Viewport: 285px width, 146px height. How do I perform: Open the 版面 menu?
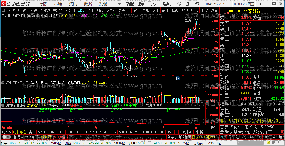point(142,4)
